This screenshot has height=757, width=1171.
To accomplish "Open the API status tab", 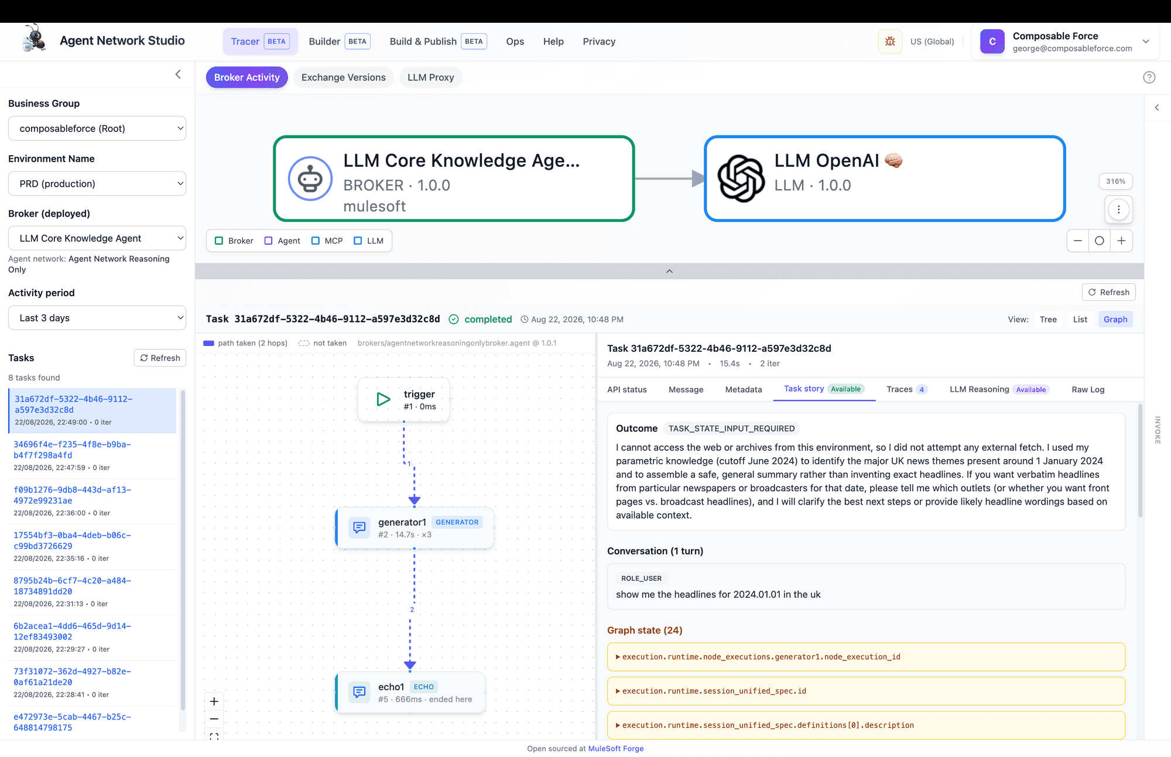I will tap(627, 390).
